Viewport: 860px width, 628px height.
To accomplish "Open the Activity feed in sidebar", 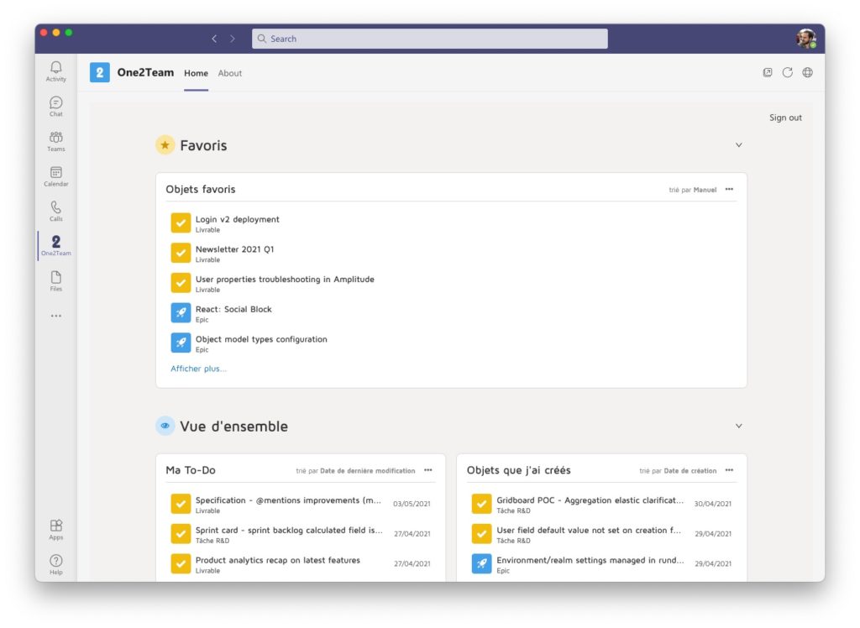I will [56, 71].
